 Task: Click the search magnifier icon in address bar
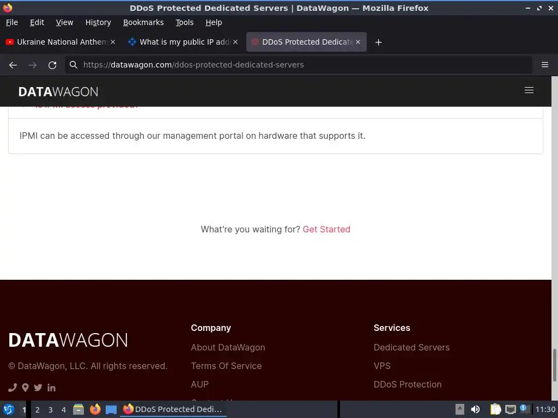point(74,65)
